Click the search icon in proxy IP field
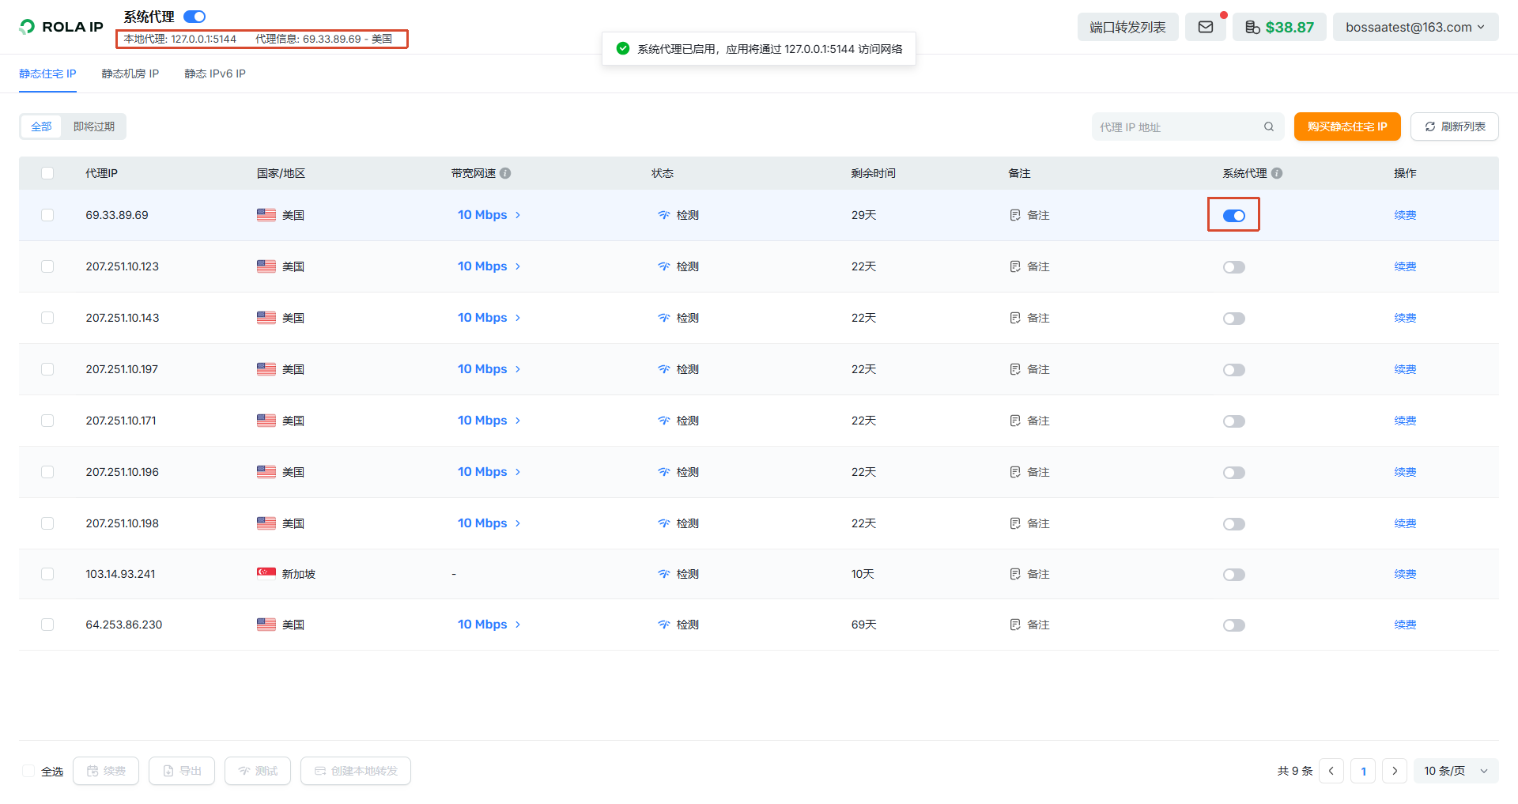Screen dimensions: 1518x804 point(1268,126)
